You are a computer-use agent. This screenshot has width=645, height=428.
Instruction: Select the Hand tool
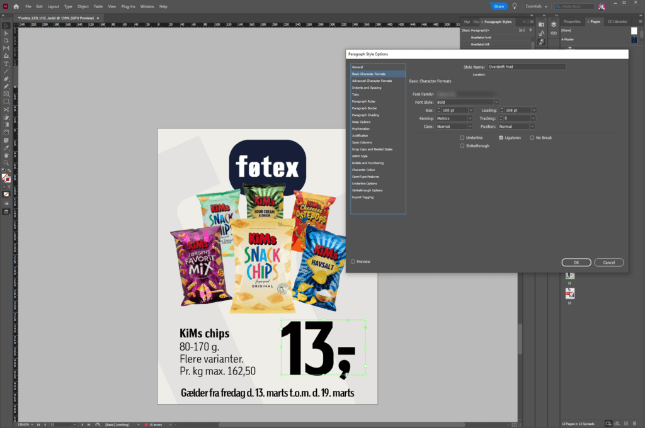(x=6, y=155)
